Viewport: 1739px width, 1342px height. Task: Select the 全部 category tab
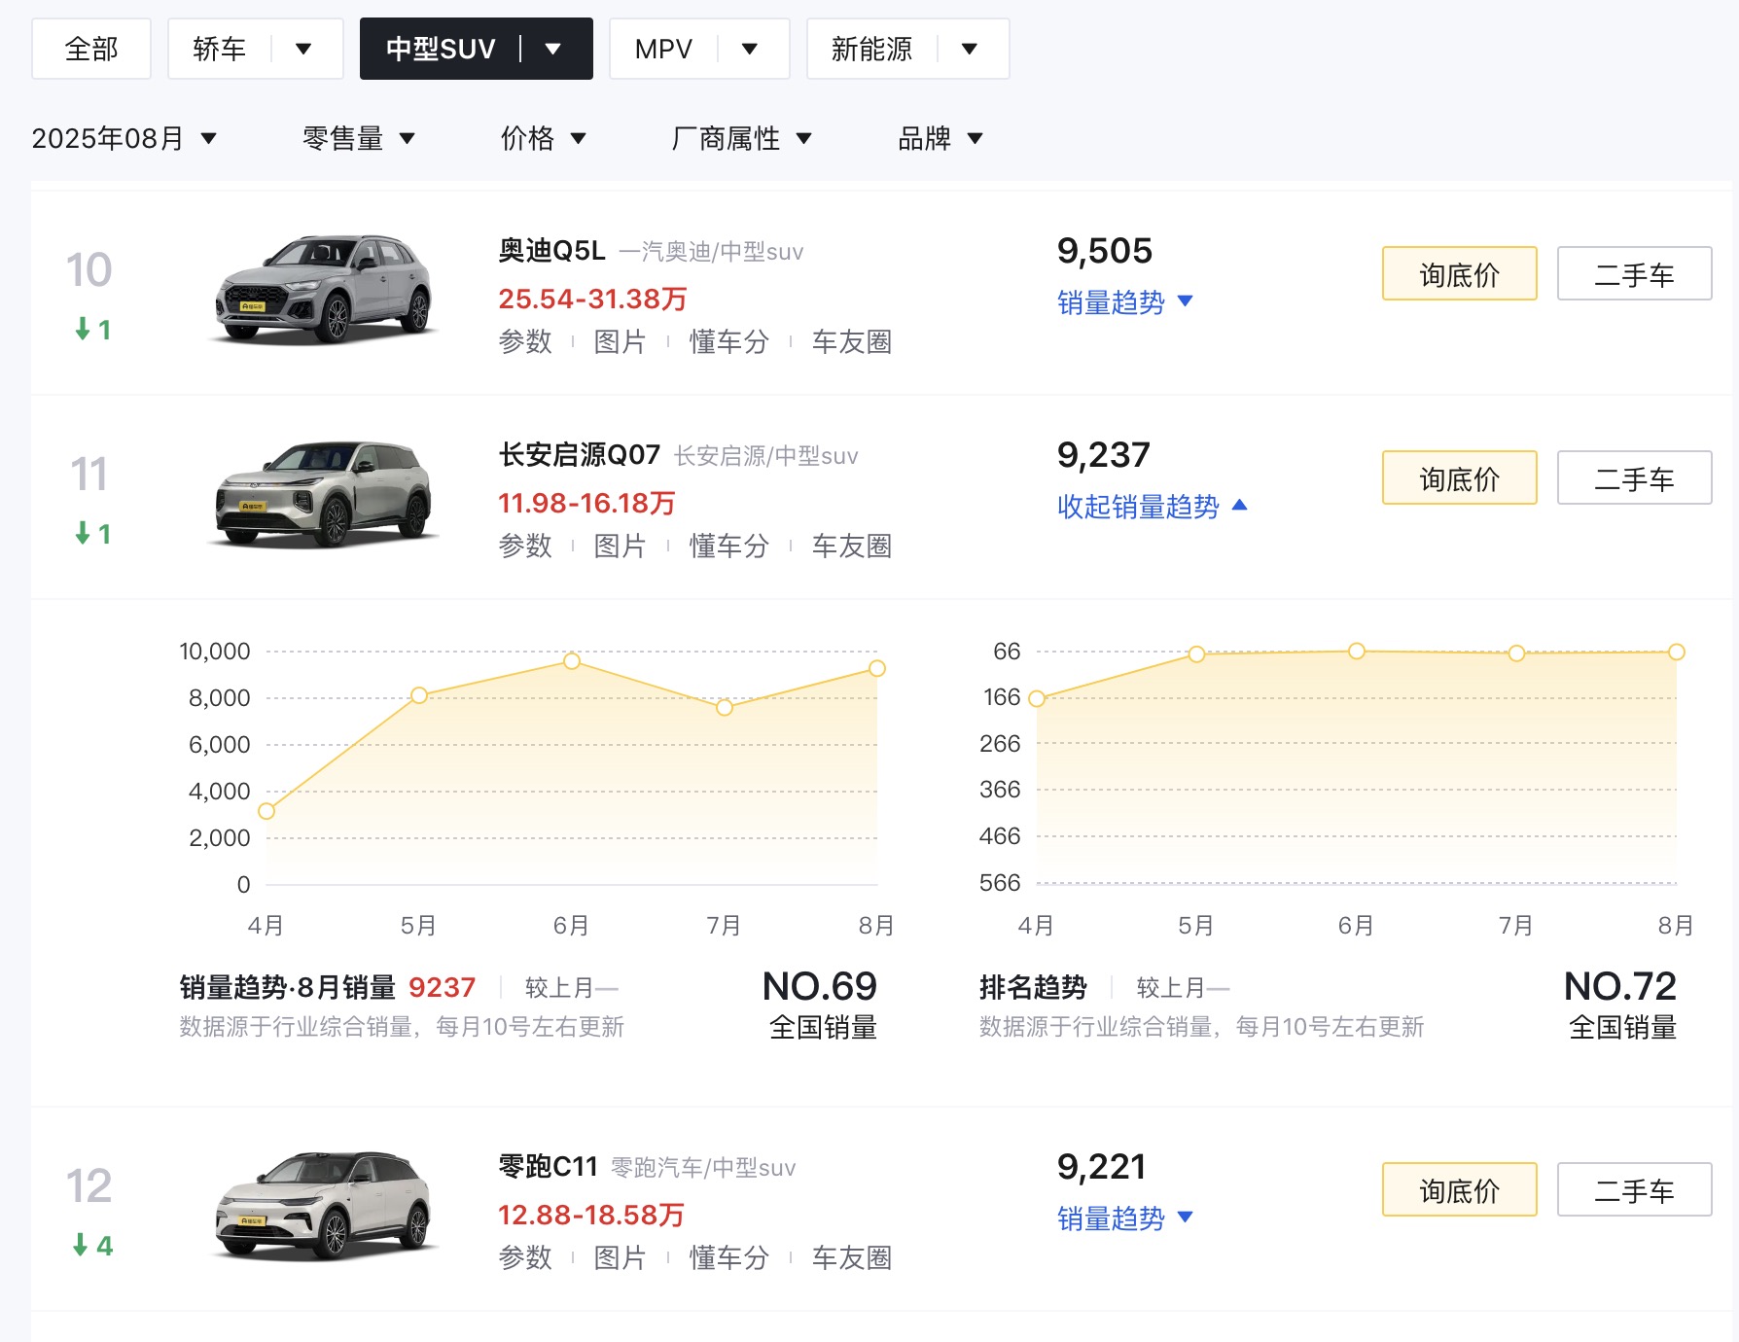click(x=91, y=49)
